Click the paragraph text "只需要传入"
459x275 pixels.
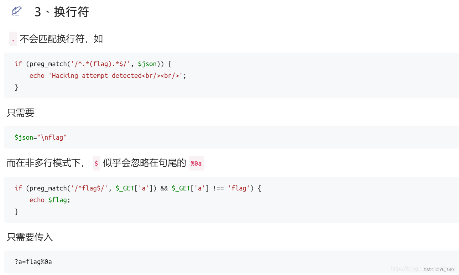pos(30,237)
